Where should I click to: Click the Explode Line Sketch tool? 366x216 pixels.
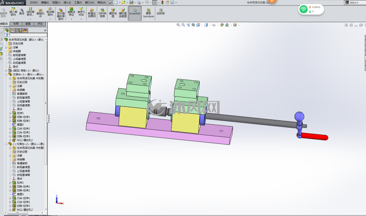pyautogui.click(x=123, y=13)
